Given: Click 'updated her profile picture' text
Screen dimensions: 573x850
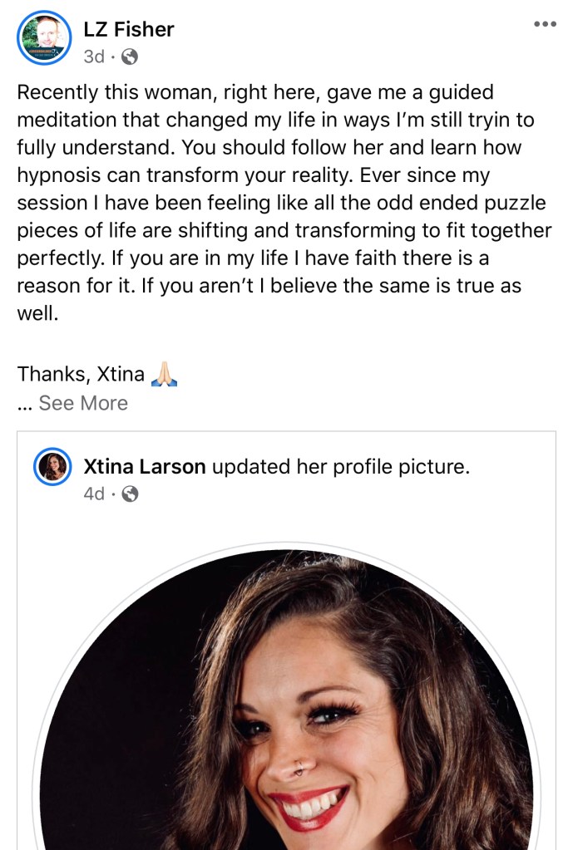Looking at the screenshot, I should pyautogui.click(x=340, y=467).
